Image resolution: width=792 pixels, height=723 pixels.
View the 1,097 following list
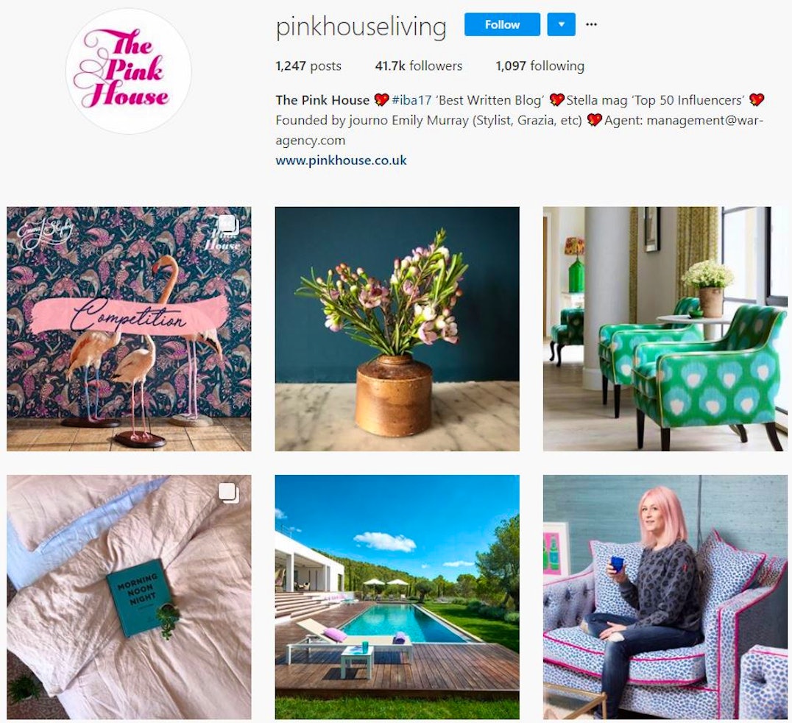(540, 66)
